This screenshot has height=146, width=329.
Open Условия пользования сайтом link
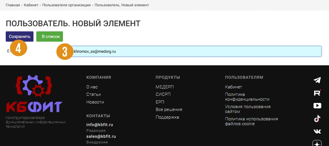tap(248, 109)
